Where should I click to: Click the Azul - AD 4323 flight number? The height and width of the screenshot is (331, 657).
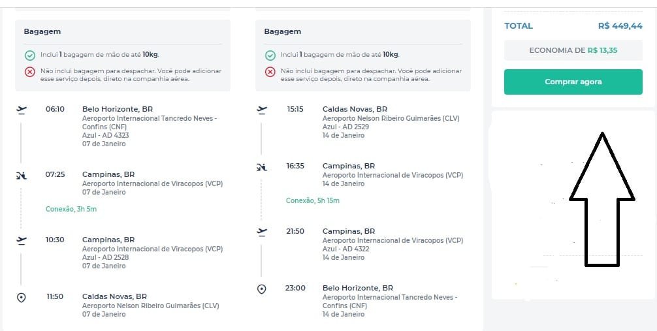[106, 135]
